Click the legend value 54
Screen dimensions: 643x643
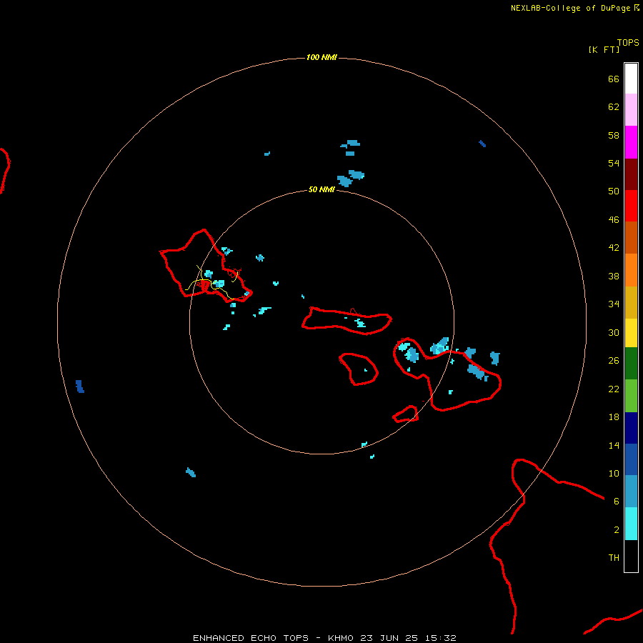coord(614,163)
